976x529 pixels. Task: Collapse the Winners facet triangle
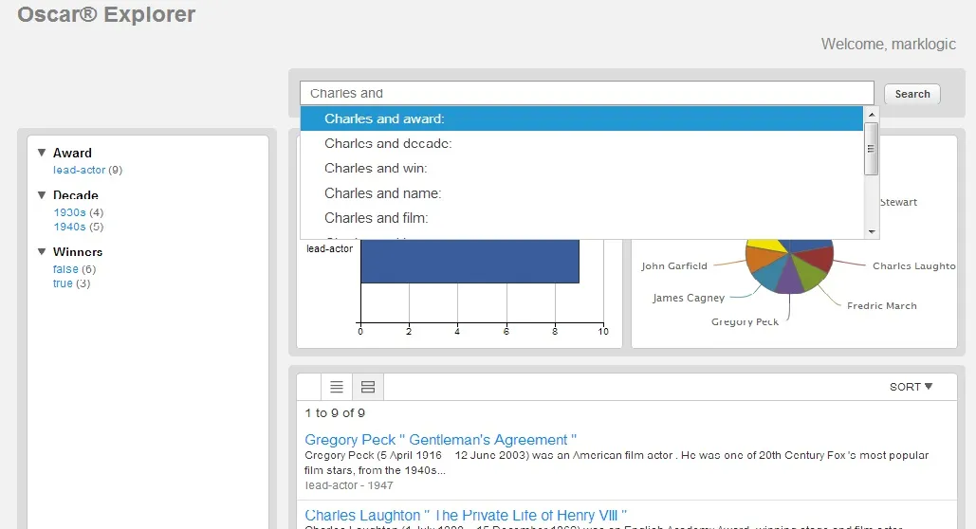coord(42,251)
